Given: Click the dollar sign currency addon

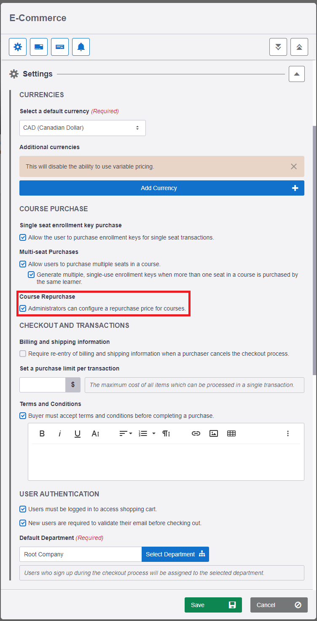Looking at the screenshot, I should [x=73, y=385].
